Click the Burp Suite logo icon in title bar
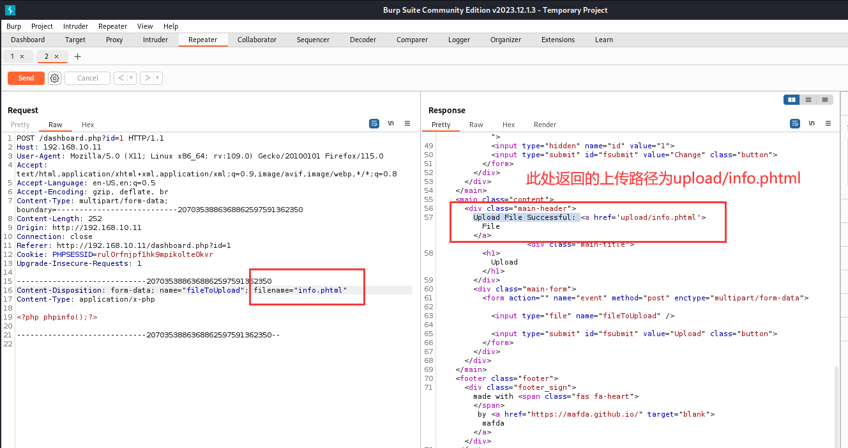 click(10, 10)
